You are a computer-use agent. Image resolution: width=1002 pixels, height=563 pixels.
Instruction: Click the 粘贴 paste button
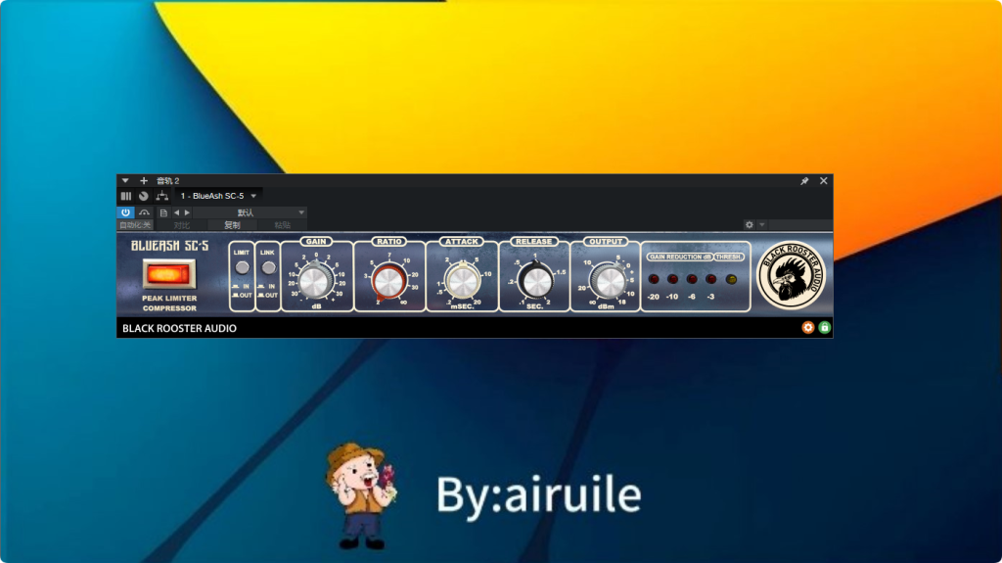[x=283, y=225]
